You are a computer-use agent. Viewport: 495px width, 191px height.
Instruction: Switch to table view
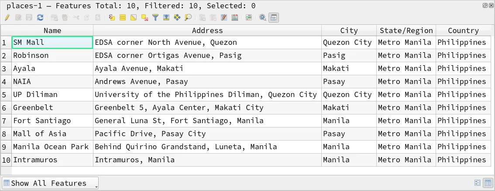(x=488, y=183)
